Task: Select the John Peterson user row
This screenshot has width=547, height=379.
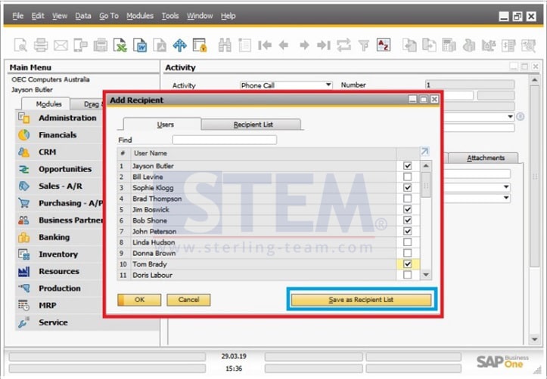Action: coord(258,231)
